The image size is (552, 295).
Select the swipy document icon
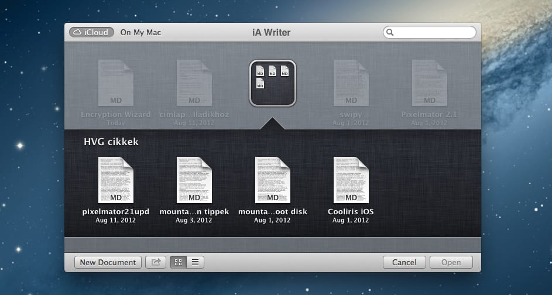[x=351, y=83]
